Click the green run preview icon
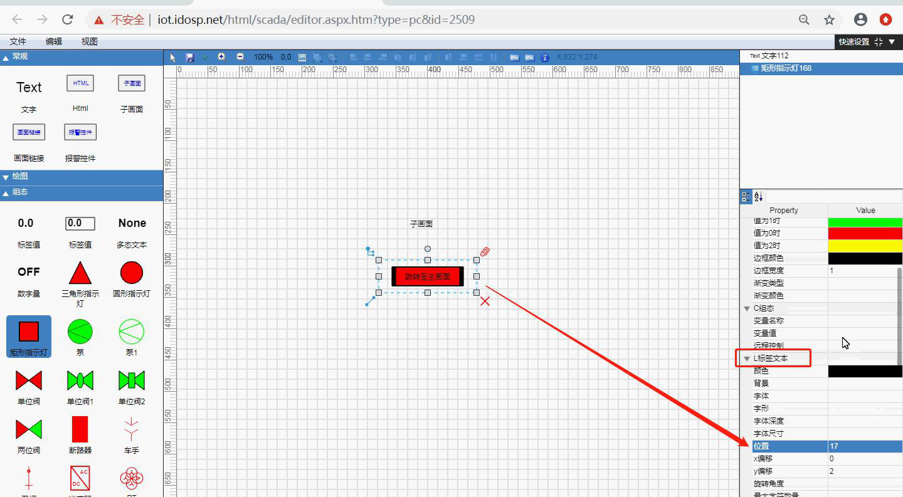 (204, 57)
